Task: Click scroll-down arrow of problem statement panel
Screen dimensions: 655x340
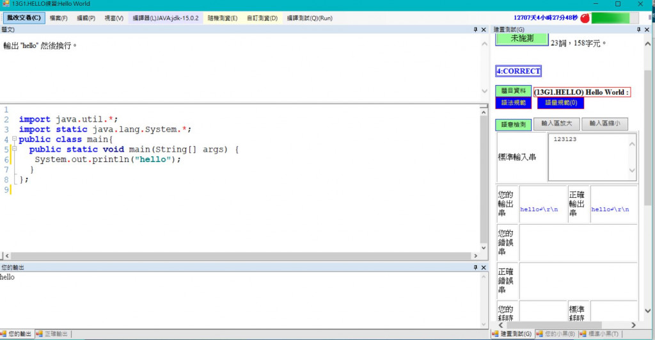Action: [485, 91]
